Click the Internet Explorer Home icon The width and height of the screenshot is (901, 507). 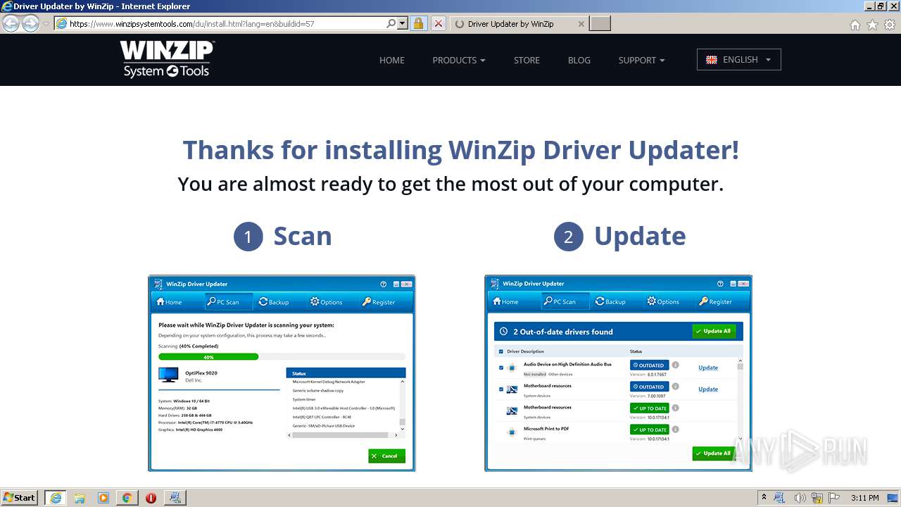click(x=855, y=25)
